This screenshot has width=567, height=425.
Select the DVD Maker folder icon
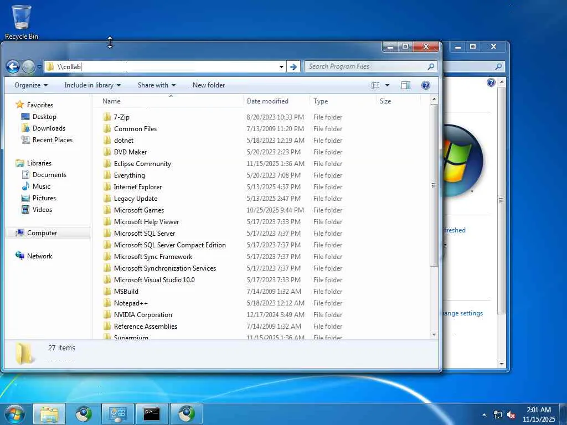point(107,152)
